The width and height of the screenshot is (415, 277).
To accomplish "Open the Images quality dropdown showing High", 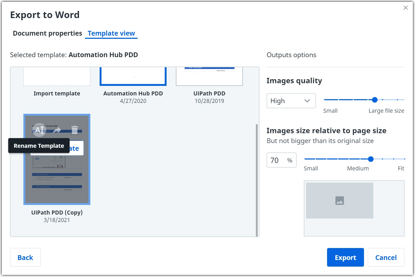I will coord(291,101).
